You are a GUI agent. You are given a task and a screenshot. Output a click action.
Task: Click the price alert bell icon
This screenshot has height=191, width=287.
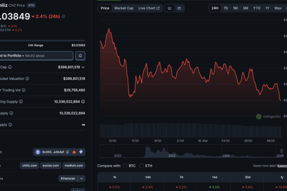[x=80, y=56]
